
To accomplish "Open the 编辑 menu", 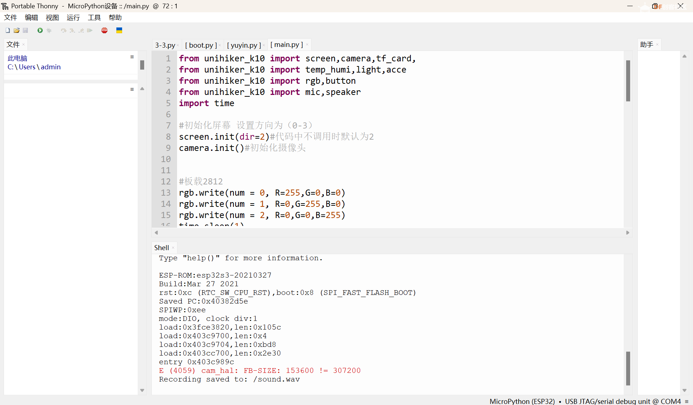I will point(31,17).
